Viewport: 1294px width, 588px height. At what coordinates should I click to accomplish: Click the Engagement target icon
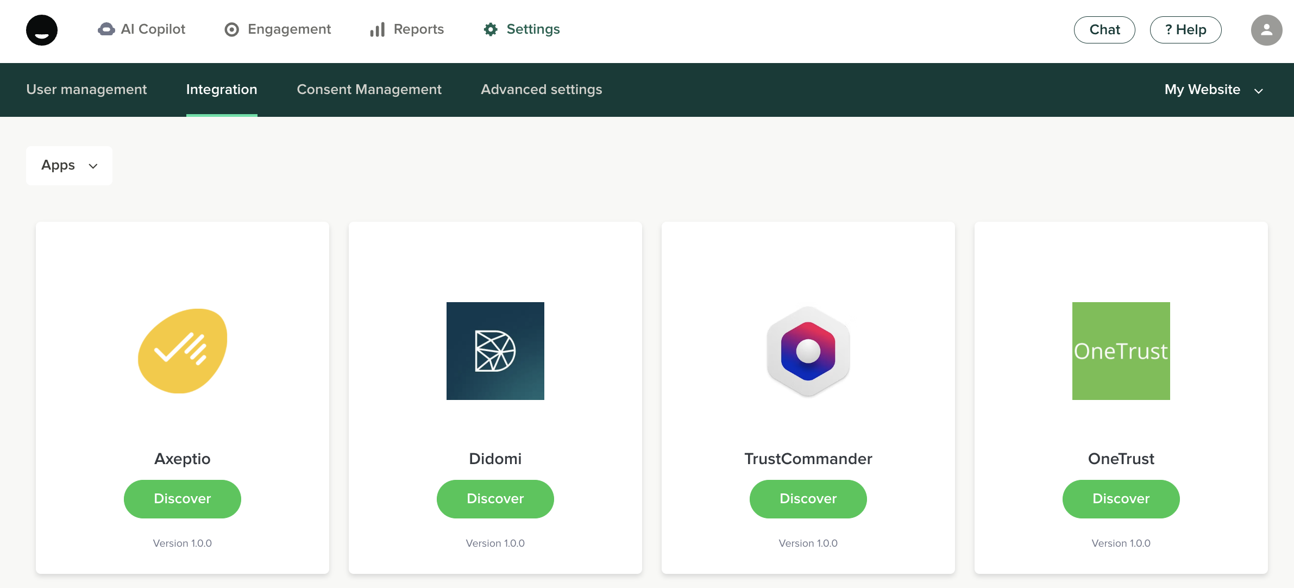coord(232,29)
